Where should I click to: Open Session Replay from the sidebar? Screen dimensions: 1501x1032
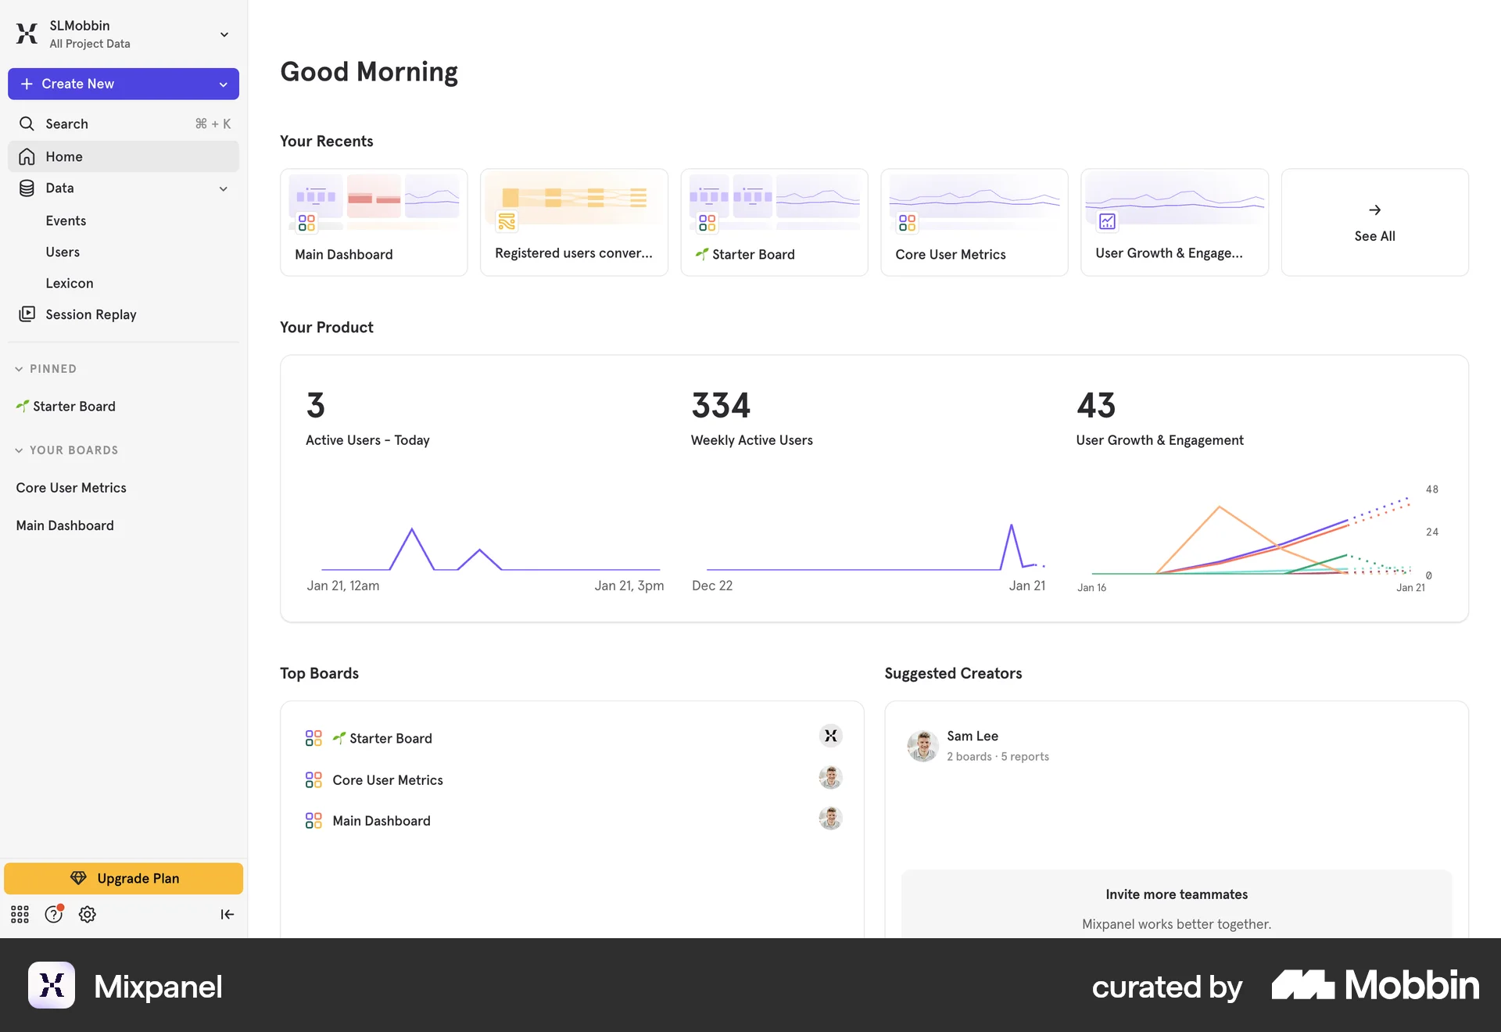point(89,314)
